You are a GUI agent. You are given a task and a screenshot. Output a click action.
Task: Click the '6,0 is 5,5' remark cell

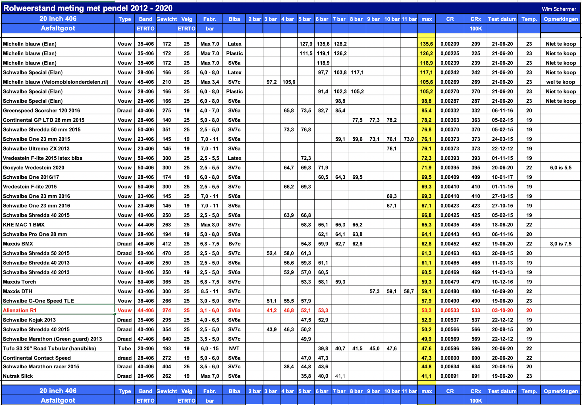[560, 168]
